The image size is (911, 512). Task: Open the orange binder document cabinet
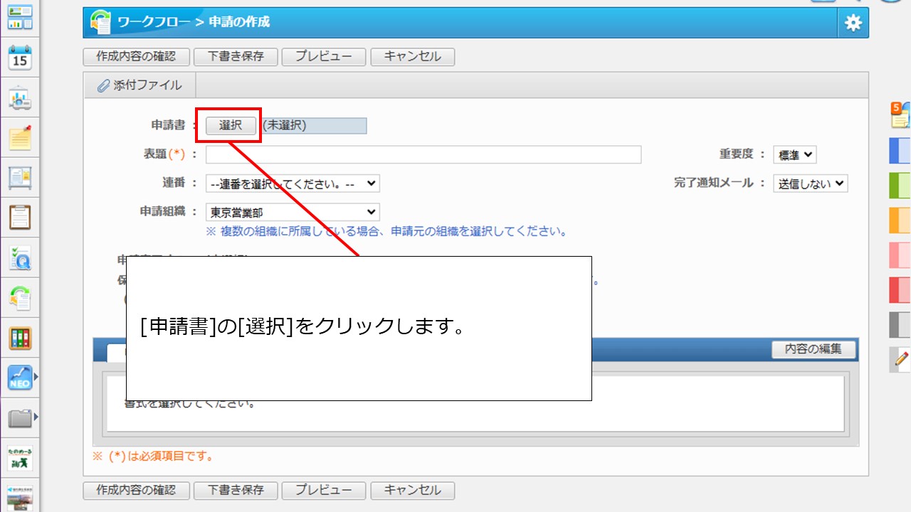(19, 338)
